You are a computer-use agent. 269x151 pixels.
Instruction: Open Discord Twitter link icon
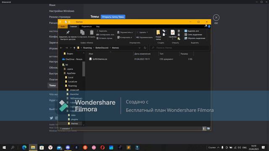(51, 118)
